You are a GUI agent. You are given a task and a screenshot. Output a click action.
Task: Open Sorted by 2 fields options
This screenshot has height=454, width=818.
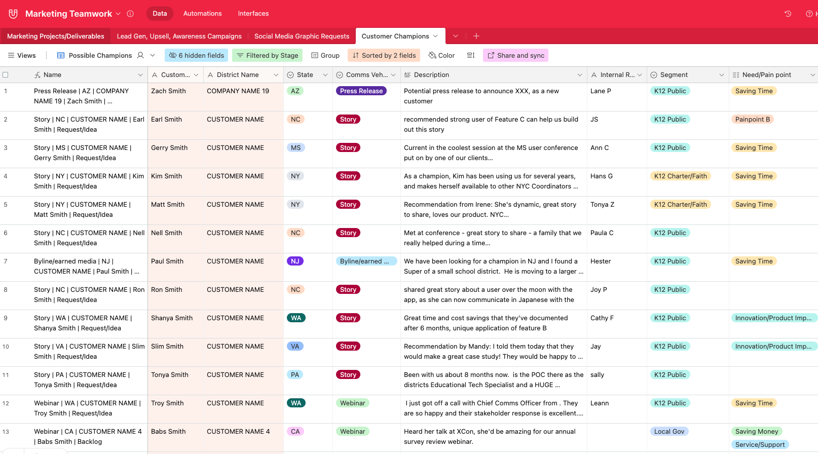[x=384, y=55]
